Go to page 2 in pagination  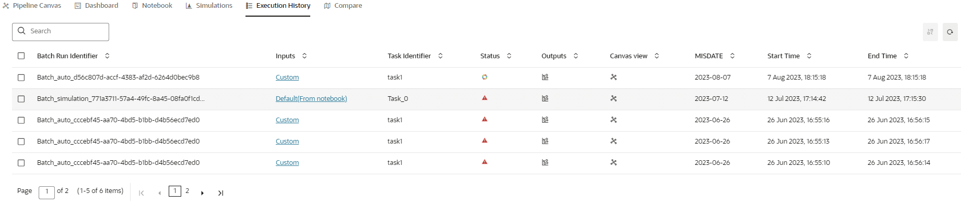click(187, 191)
